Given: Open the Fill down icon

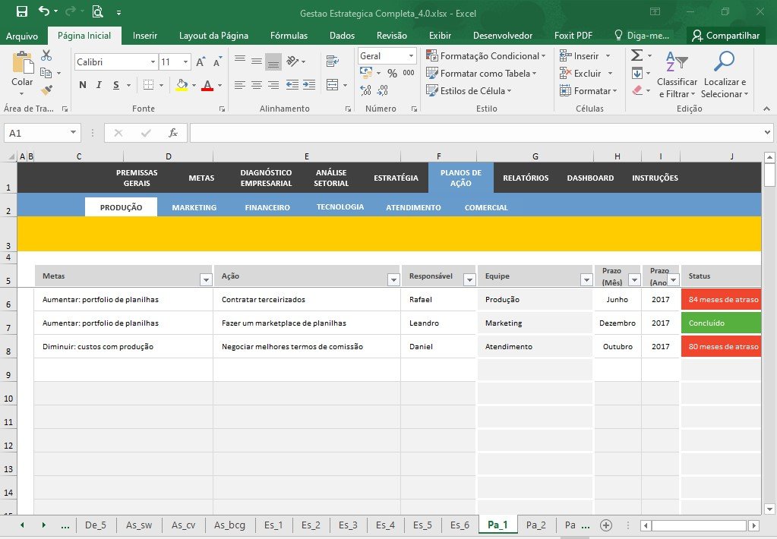Looking at the screenshot, I should [x=637, y=74].
